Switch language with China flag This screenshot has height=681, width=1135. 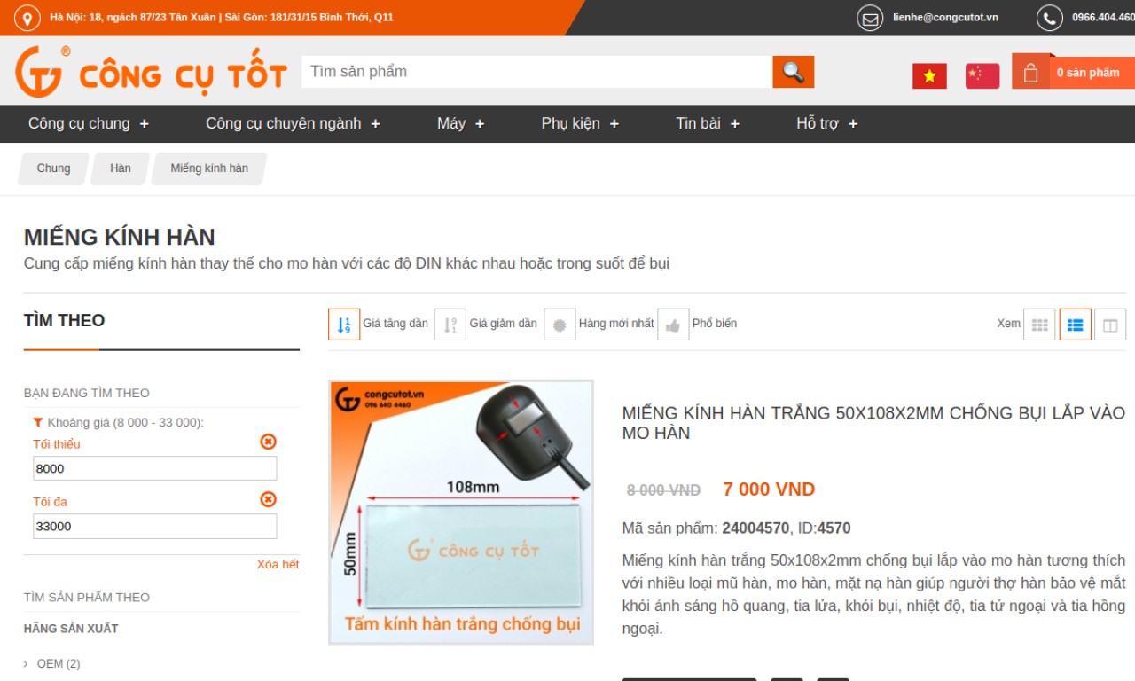click(x=982, y=76)
